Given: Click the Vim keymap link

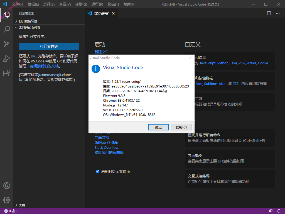Looking at the screenshot, I should (199, 84).
